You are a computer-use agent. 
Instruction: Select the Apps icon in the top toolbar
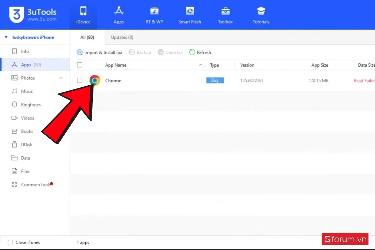[x=118, y=15]
